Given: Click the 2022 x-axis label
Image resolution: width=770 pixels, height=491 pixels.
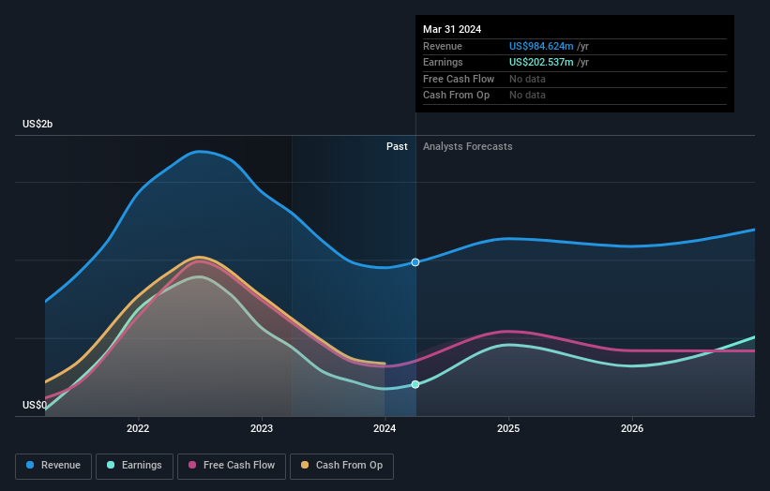Looking at the screenshot, I should tap(138, 428).
